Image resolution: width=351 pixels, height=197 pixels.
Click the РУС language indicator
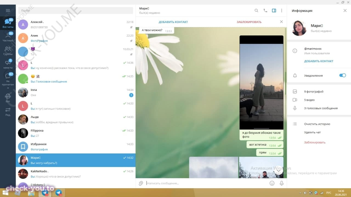pos(328,193)
